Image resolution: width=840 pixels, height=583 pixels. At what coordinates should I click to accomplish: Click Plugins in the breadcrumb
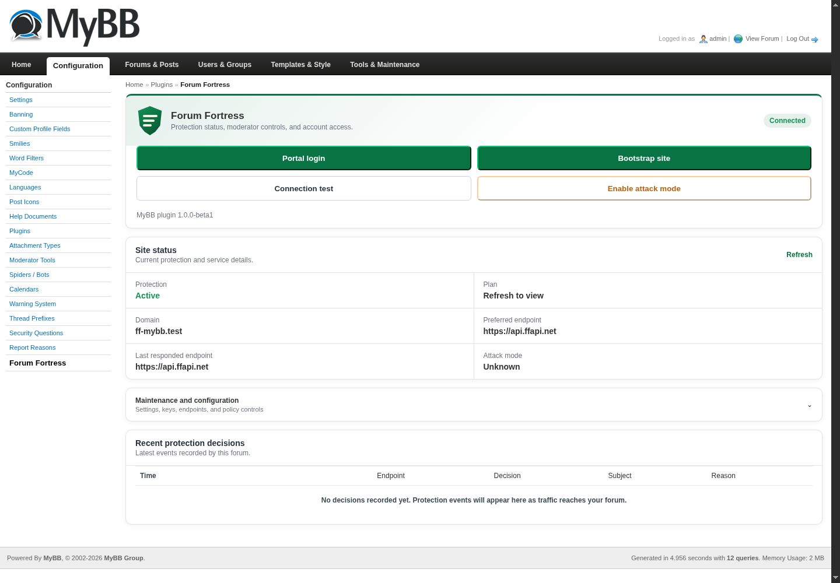point(162,85)
